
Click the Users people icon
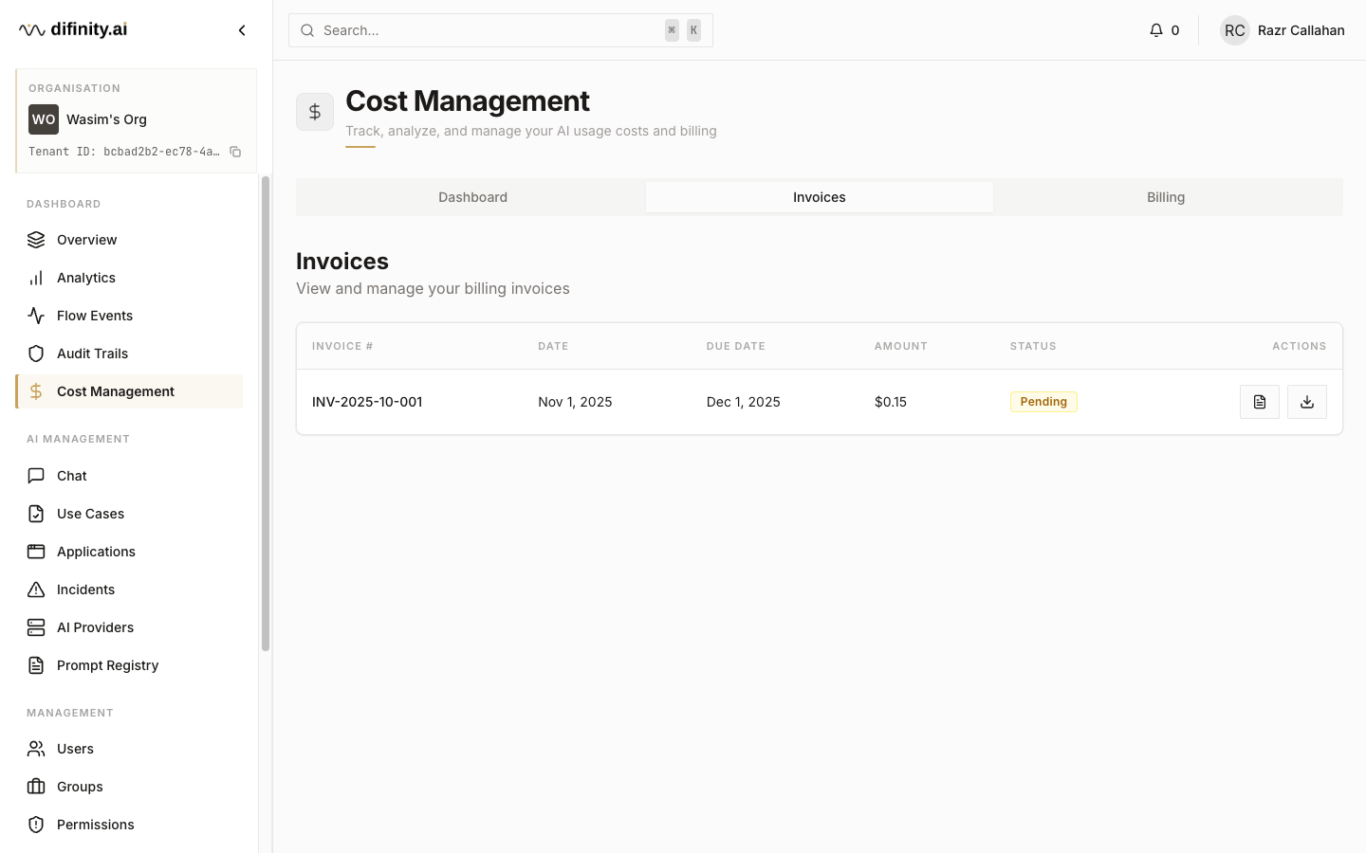pos(36,749)
